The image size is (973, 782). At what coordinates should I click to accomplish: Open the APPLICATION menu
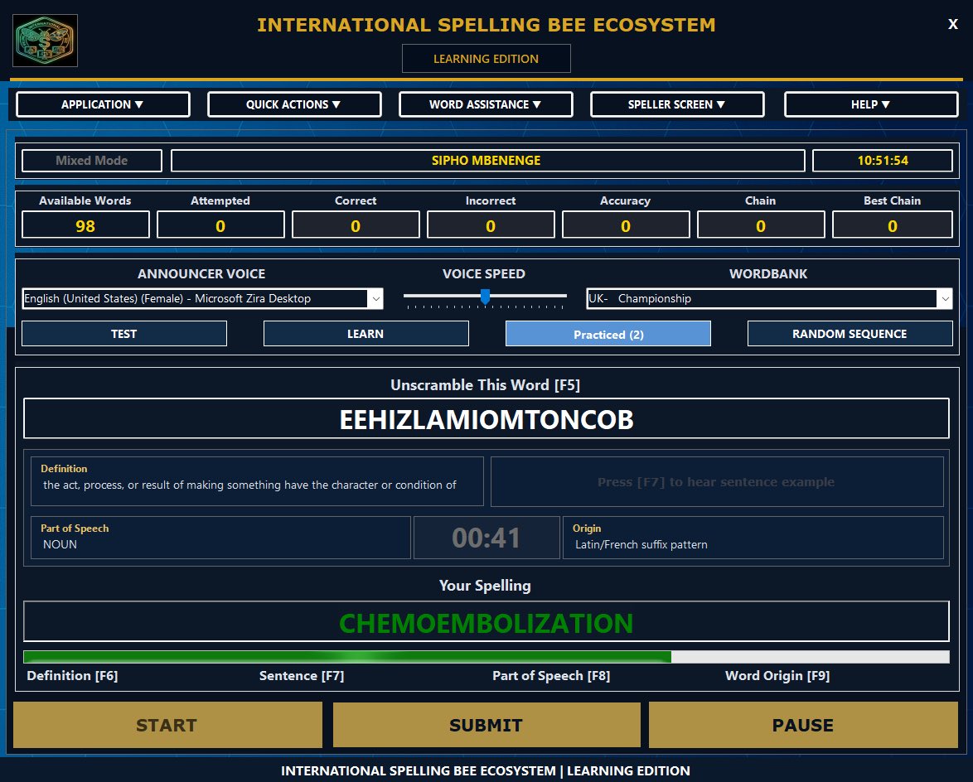[103, 104]
